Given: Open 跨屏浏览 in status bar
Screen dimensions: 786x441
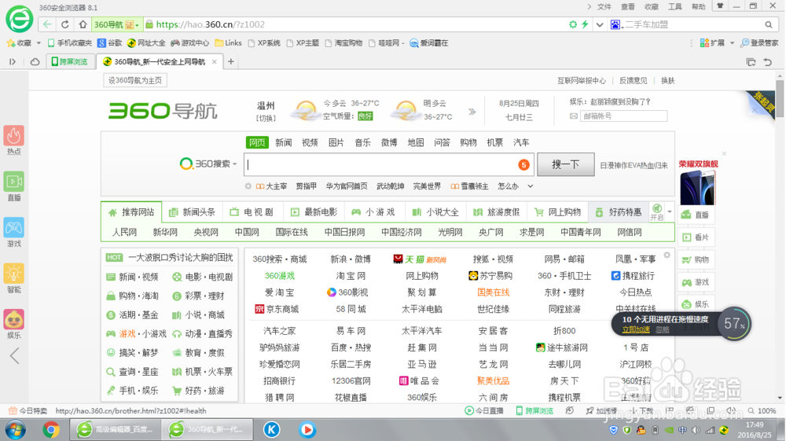Looking at the screenshot, I should tap(534, 410).
